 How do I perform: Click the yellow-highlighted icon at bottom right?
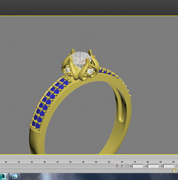pos(174,171)
